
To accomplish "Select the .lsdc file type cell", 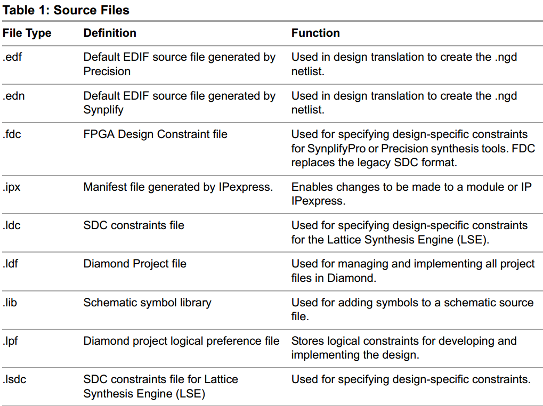I will pyautogui.click(x=14, y=379).
